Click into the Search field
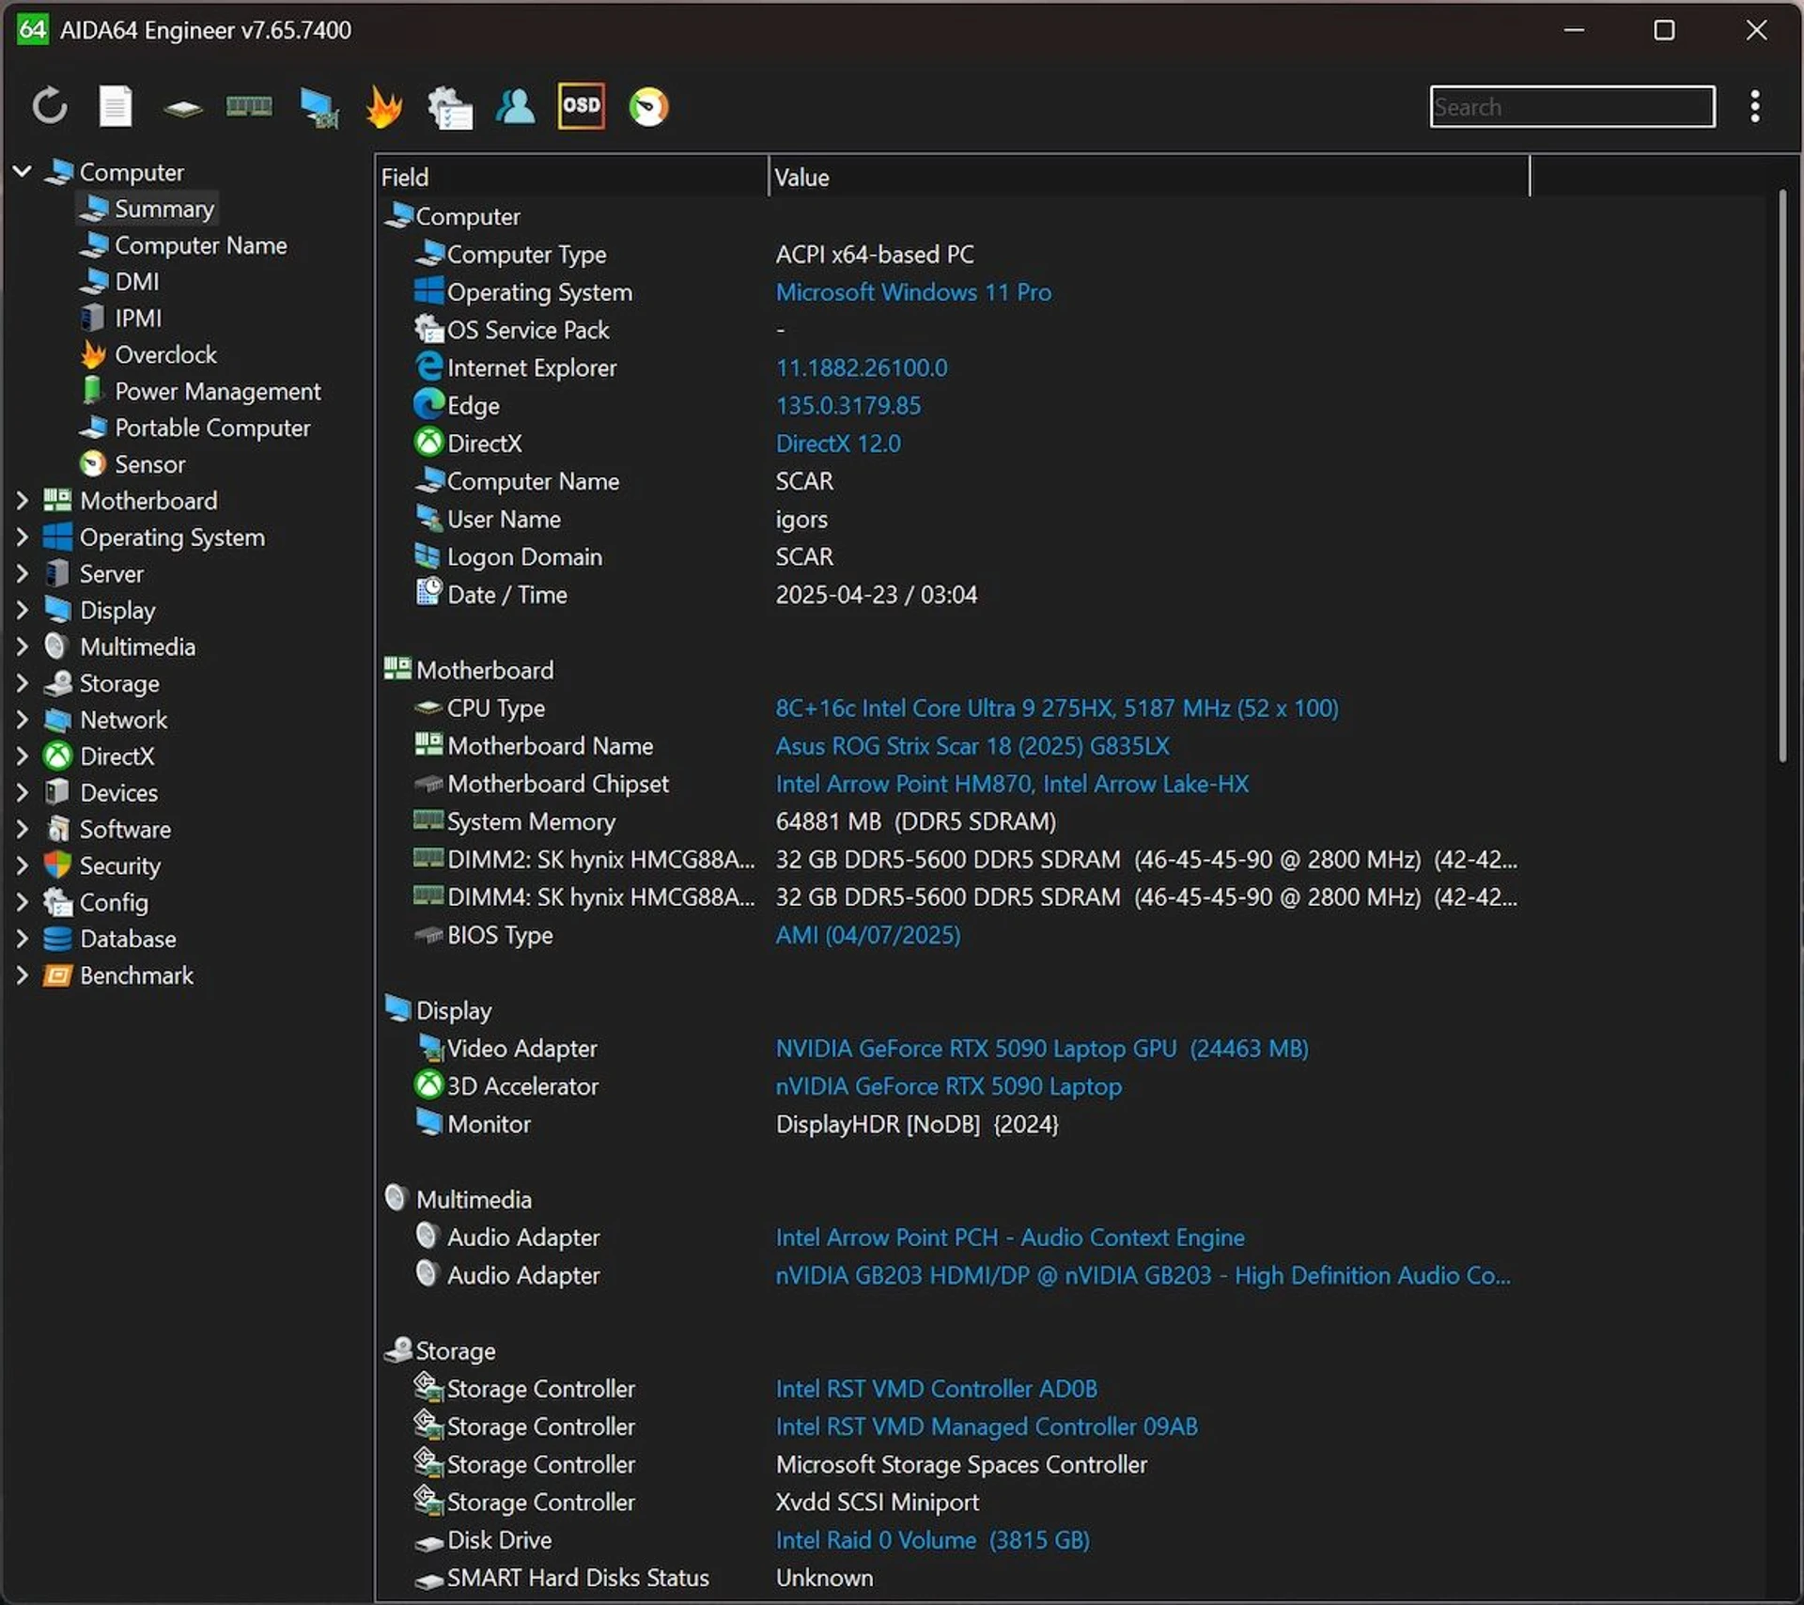Screen dimensions: 1804x1605 coord(1572,106)
